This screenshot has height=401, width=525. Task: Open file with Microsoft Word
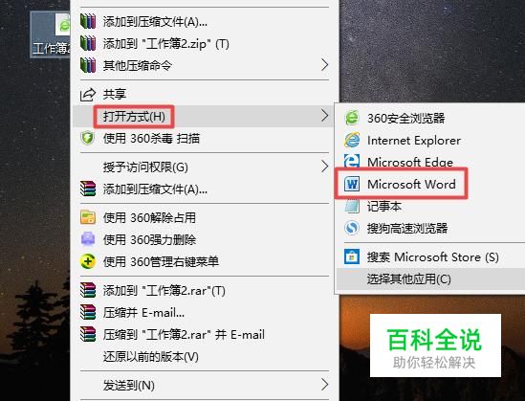tap(430, 184)
